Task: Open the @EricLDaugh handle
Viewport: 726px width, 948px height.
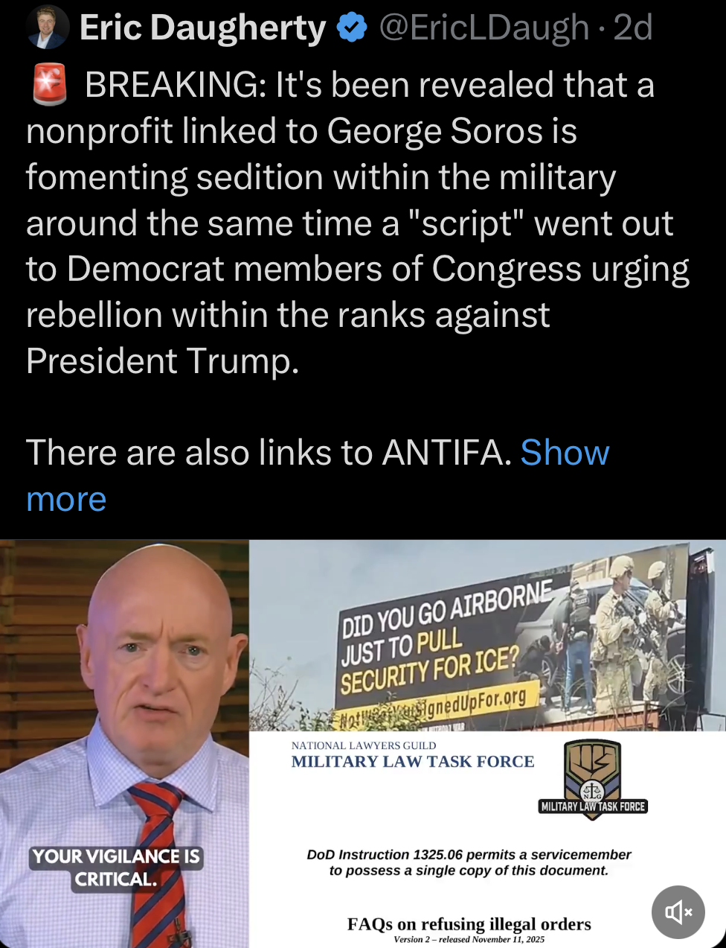Action: coord(484,28)
